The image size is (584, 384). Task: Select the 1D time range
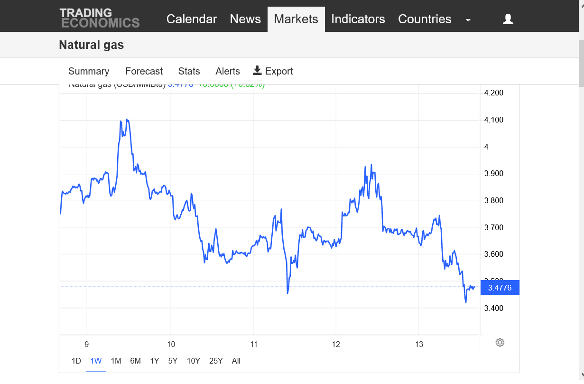click(x=76, y=361)
